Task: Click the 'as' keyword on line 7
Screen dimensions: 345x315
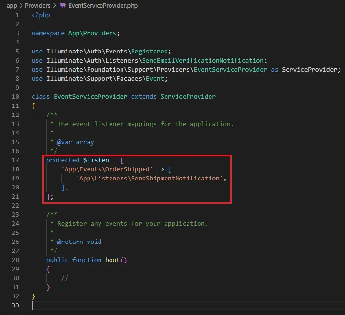Action: [274, 70]
